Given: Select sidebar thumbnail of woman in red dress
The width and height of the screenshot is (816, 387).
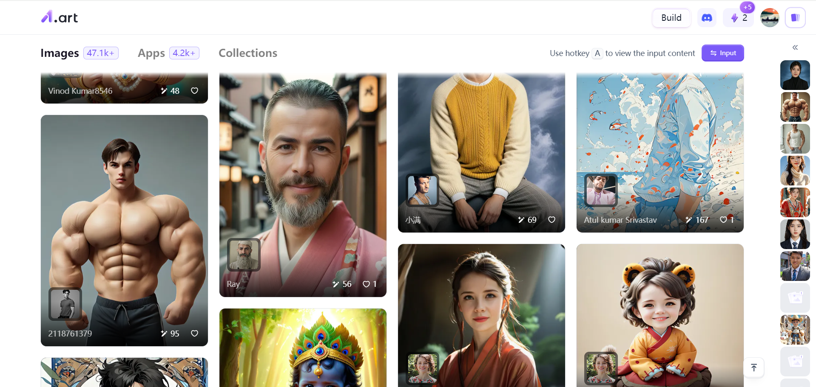Looking at the screenshot, I should (795, 202).
